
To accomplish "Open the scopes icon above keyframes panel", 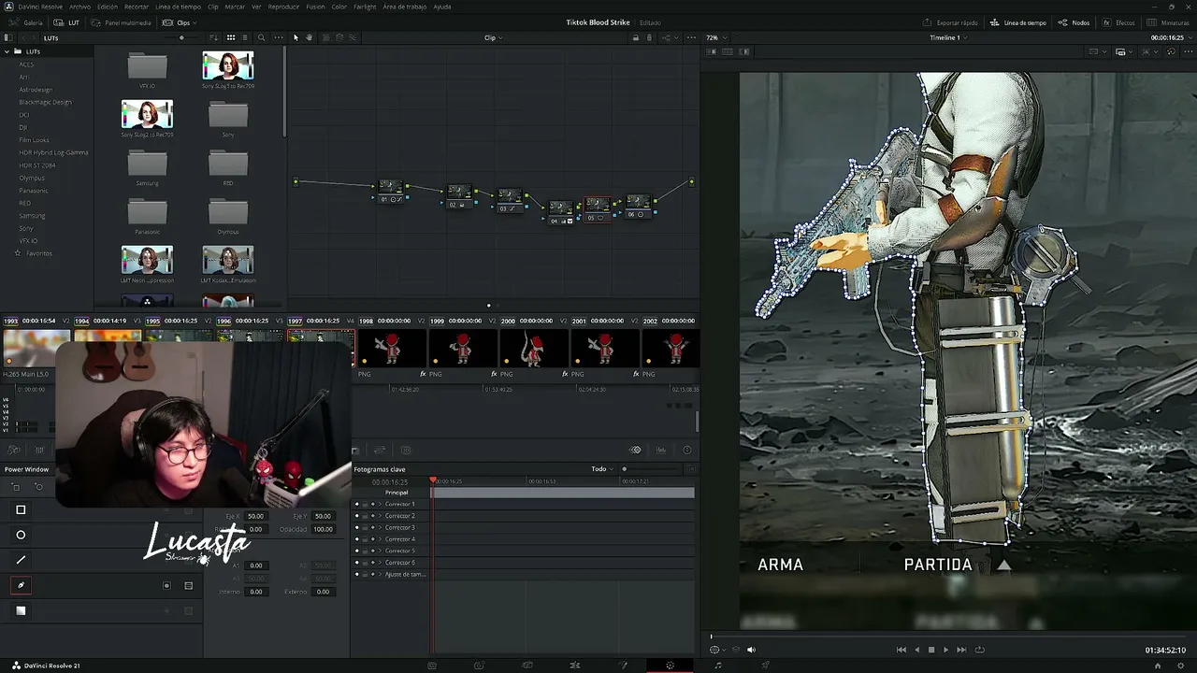I will click(661, 450).
